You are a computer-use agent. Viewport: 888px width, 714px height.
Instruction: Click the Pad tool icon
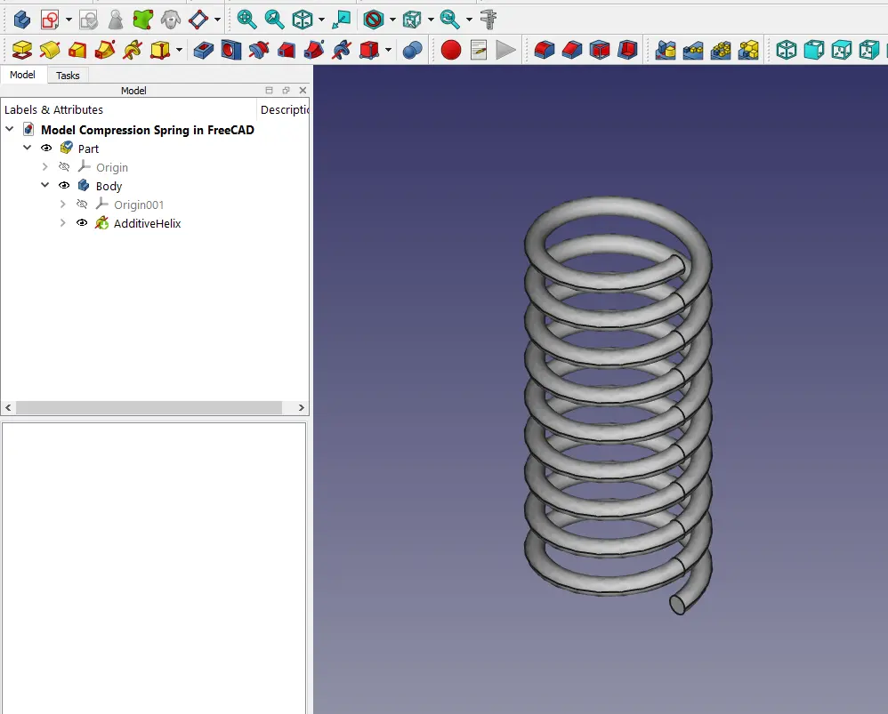[21, 50]
